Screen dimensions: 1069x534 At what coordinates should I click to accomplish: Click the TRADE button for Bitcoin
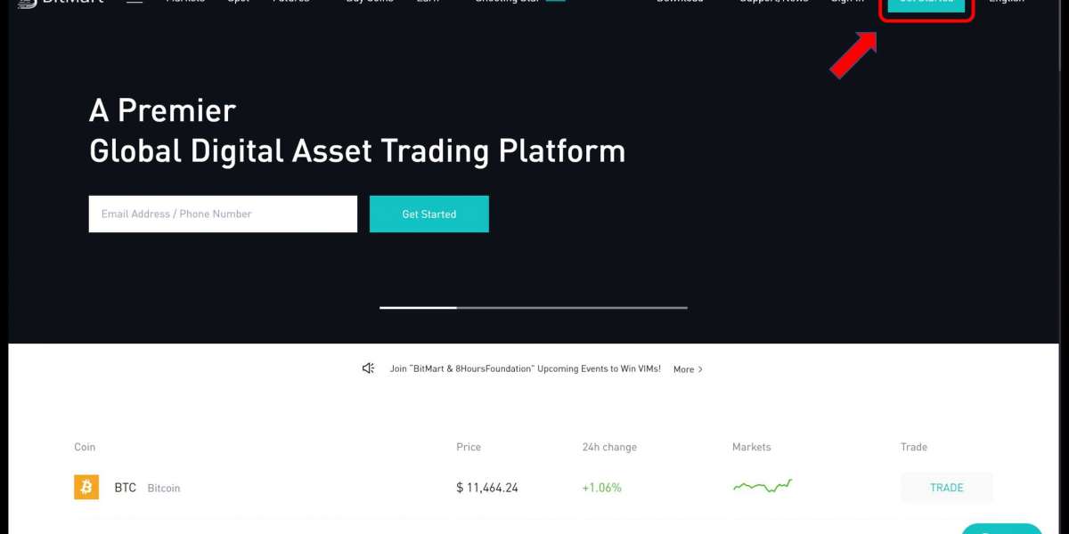[947, 487]
